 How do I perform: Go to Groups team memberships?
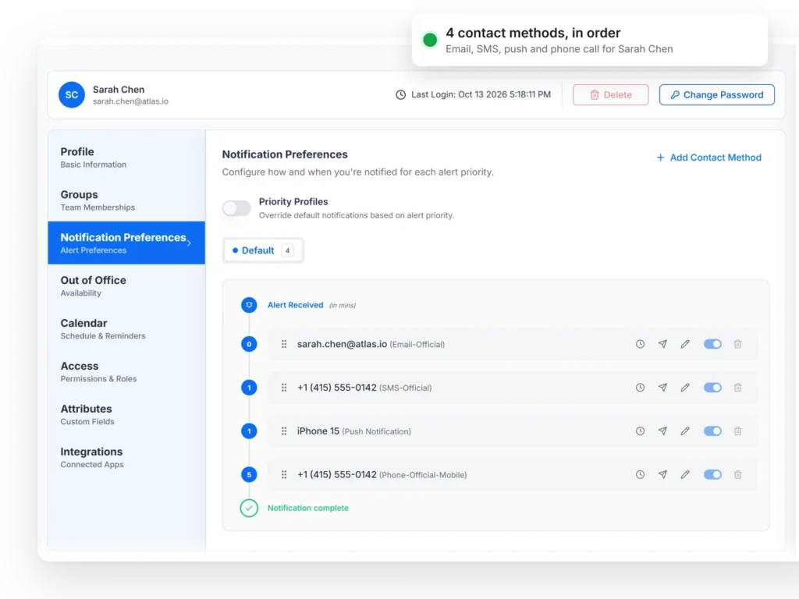pyautogui.click(x=126, y=200)
